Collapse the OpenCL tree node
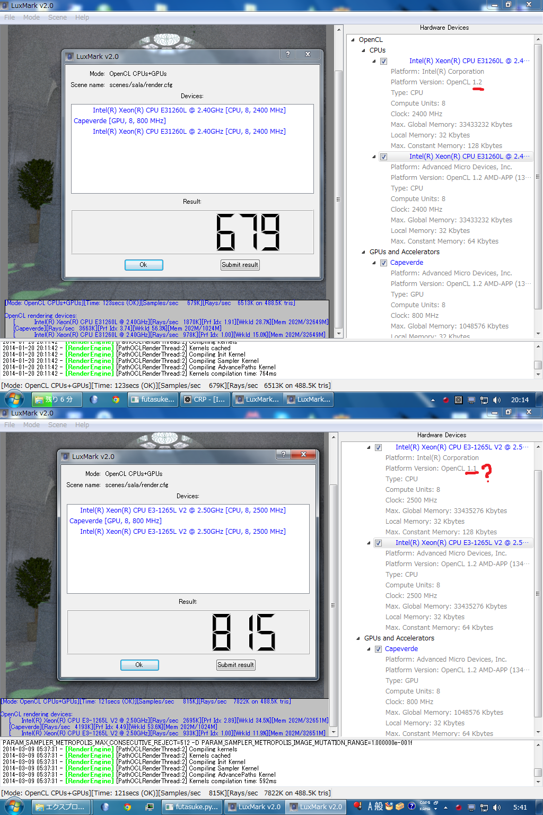The image size is (543, 815). pyautogui.click(x=353, y=40)
